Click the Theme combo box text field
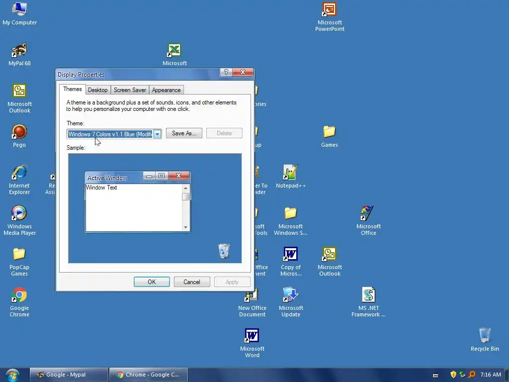The height and width of the screenshot is (382, 509). [x=110, y=134]
